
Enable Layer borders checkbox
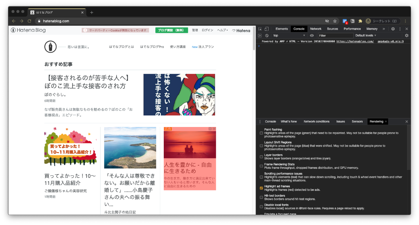(262, 157)
